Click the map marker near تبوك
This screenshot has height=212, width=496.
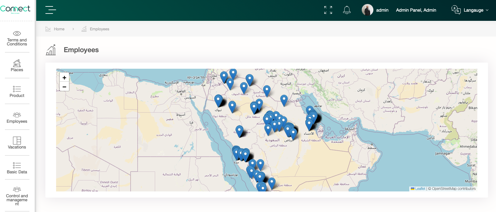(x=218, y=101)
